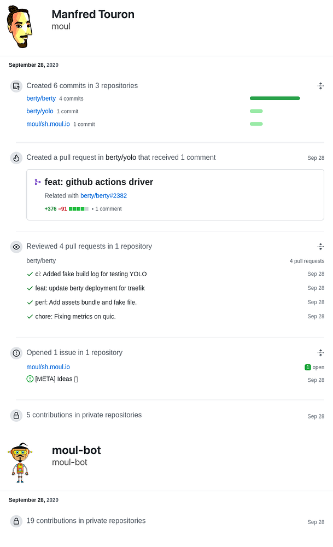Screen dimensions: 333x547
Task: Click the lock icon beside "19 contributions"
Action: click(16, 521)
